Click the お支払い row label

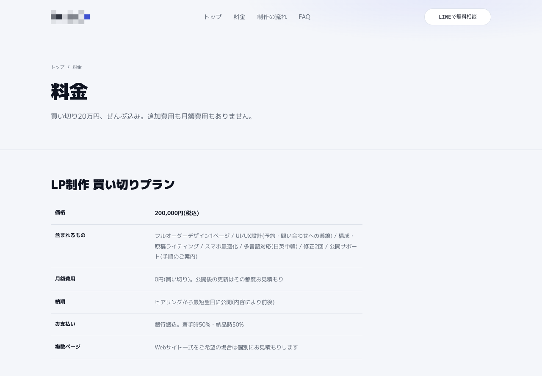tap(65, 324)
